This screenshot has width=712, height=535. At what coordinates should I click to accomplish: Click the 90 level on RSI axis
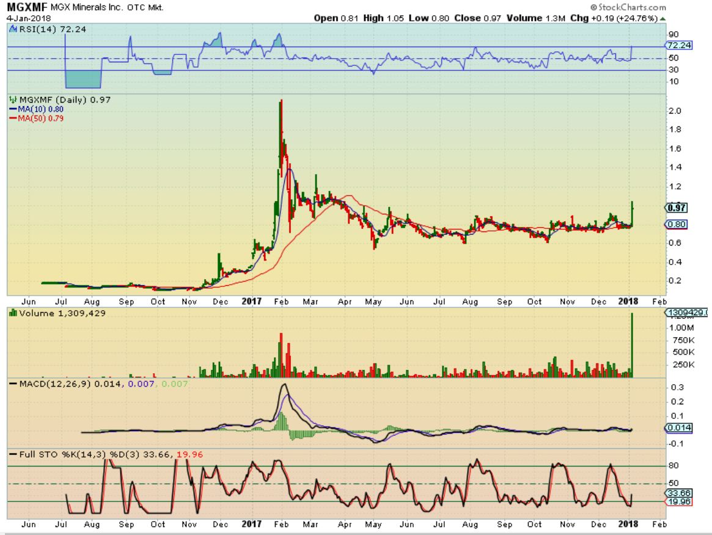click(674, 35)
